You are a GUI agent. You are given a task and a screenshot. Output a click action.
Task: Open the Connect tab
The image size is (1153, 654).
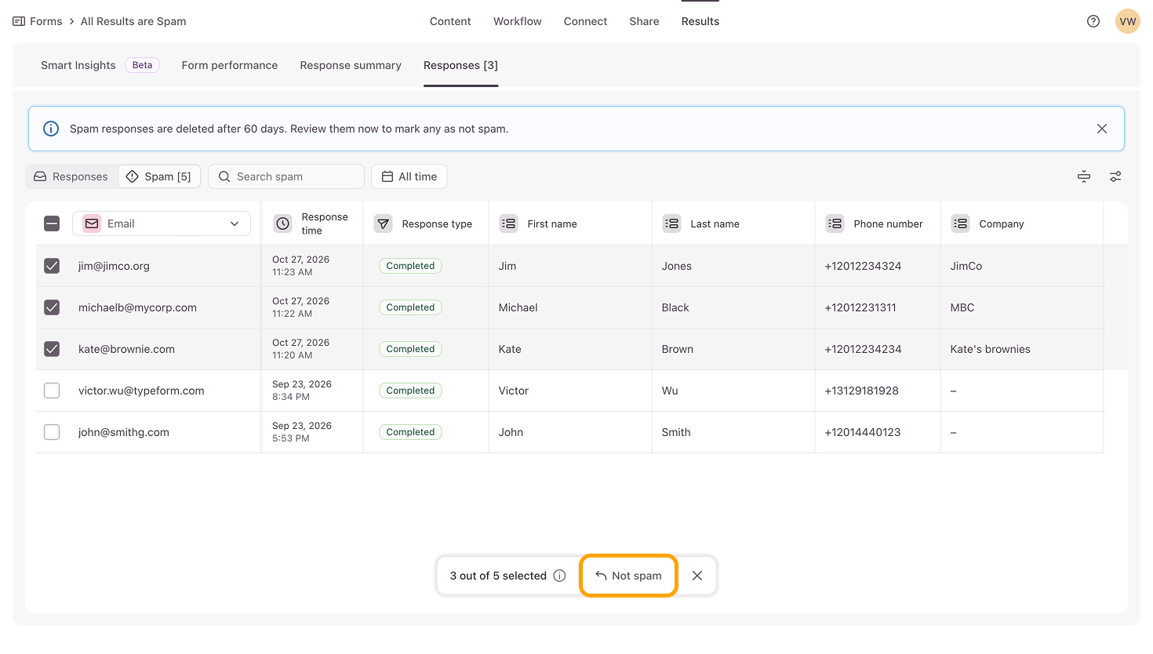(x=585, y=21)
